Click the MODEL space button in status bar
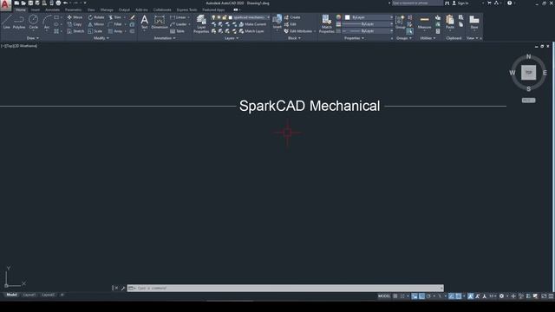 pyautogui.click(x=384, y=296)
